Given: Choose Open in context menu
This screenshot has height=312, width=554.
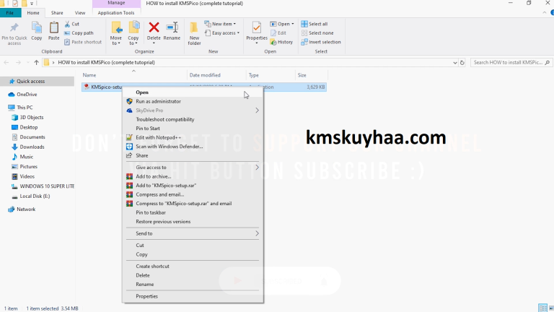Looking at the screenshot, I should click(x=193, y=92).
